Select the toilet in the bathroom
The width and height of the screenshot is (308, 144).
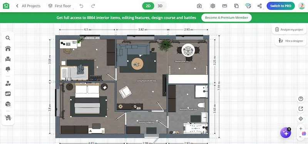[201, 105]
